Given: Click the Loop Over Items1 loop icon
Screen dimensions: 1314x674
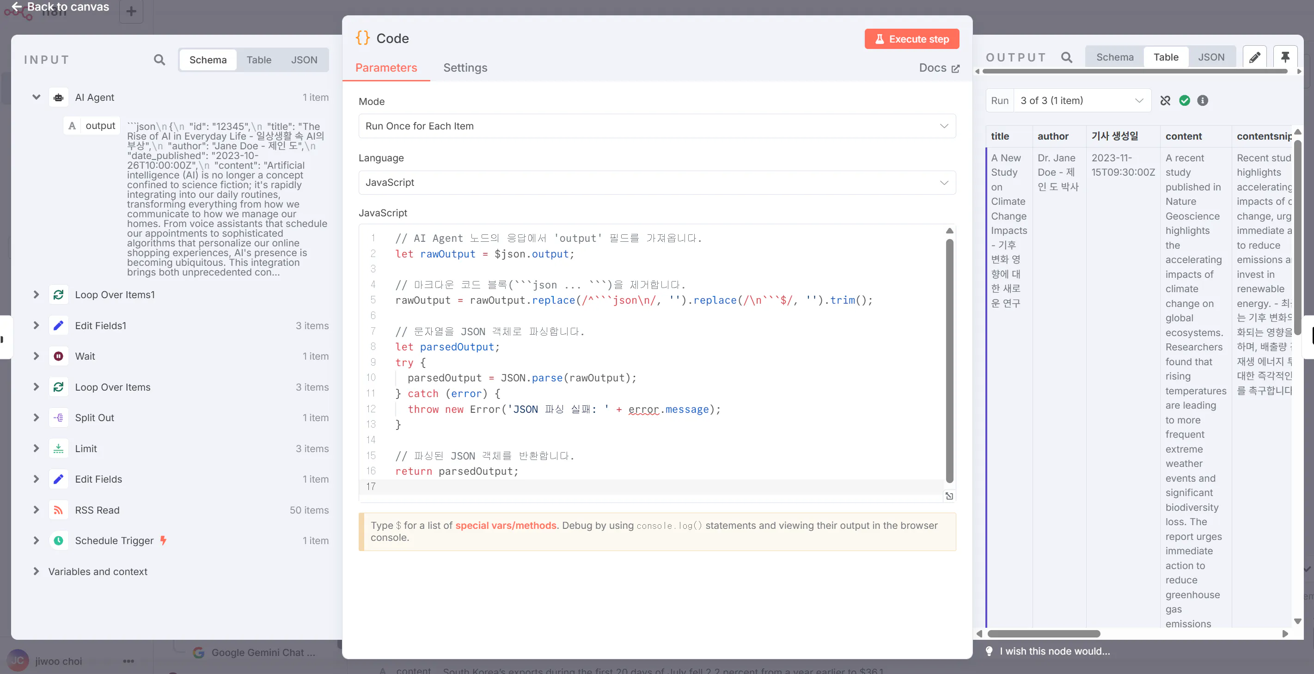Looking at the screenshot, I should pos(59,295).
